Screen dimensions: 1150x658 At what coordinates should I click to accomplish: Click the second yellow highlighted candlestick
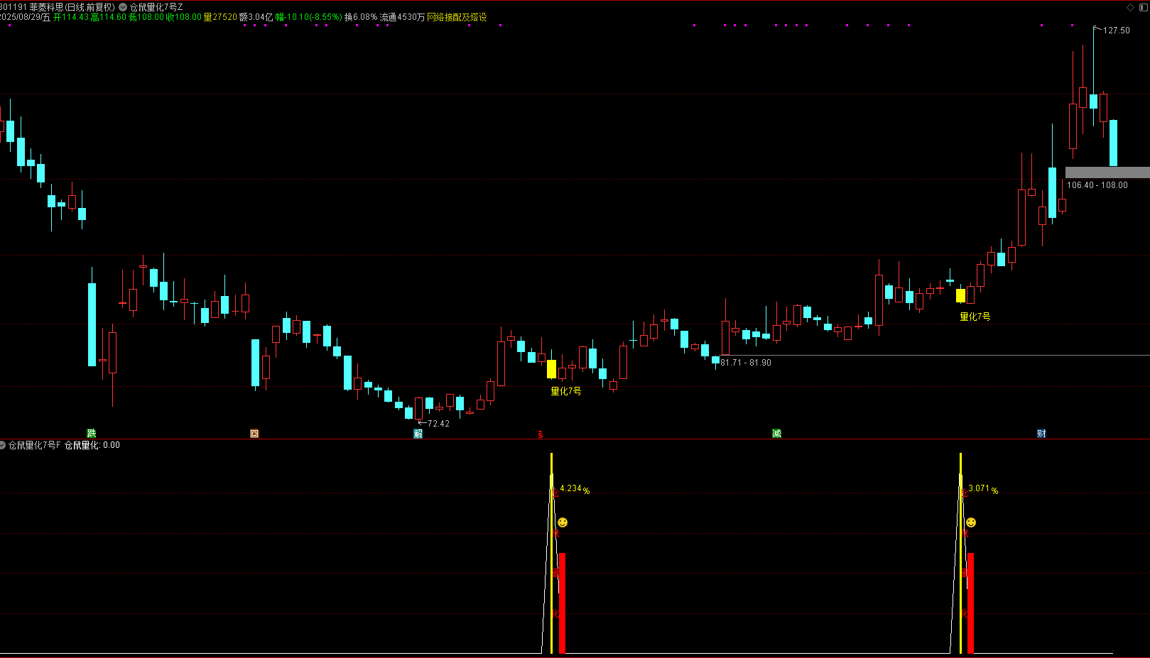[x=960, y=295]
